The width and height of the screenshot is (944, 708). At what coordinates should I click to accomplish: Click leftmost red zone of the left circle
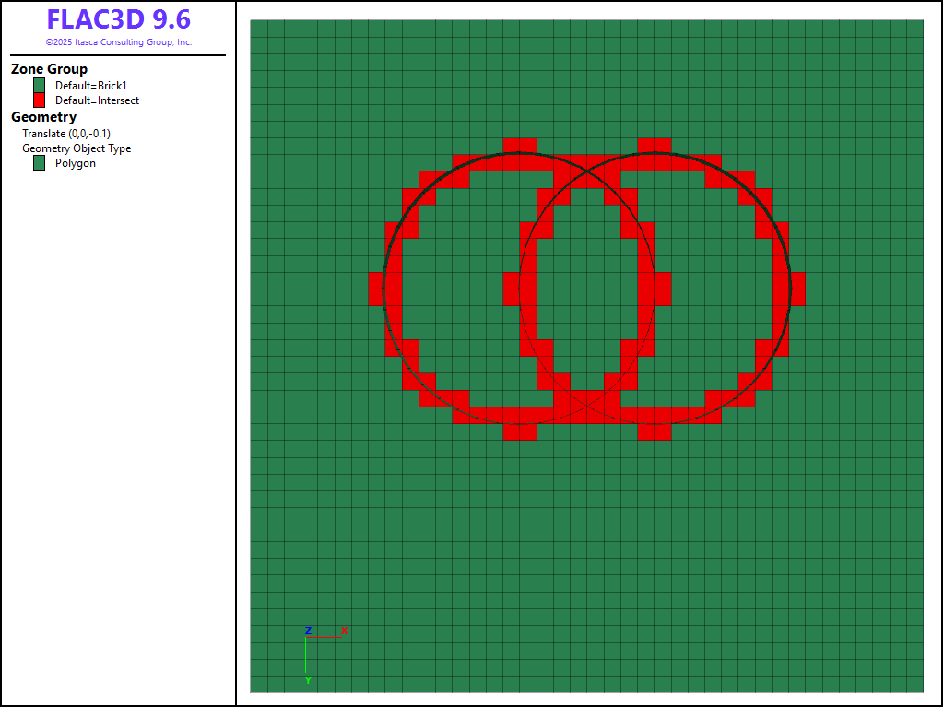pos(375,289)
